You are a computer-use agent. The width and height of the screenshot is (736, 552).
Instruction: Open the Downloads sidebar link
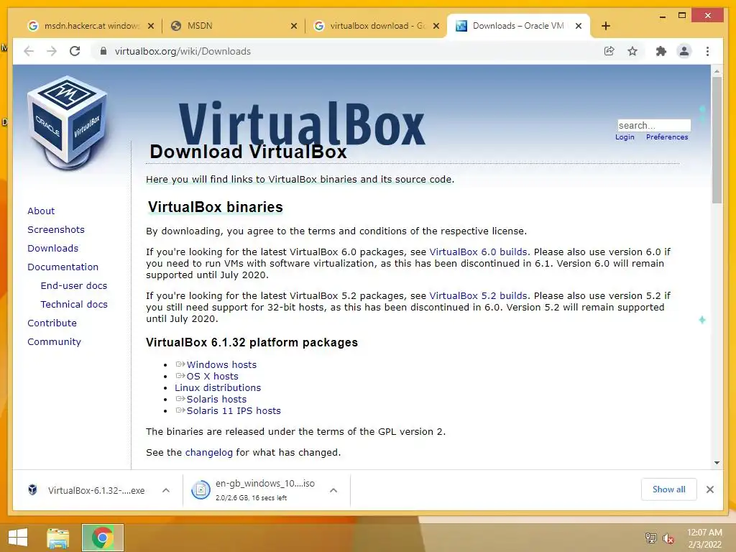52,248
